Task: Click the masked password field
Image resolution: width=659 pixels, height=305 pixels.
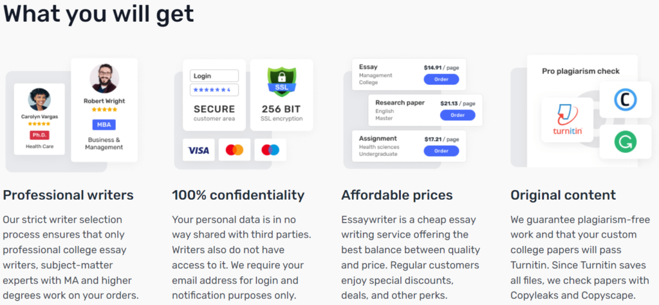Action: tap(214, 90)
